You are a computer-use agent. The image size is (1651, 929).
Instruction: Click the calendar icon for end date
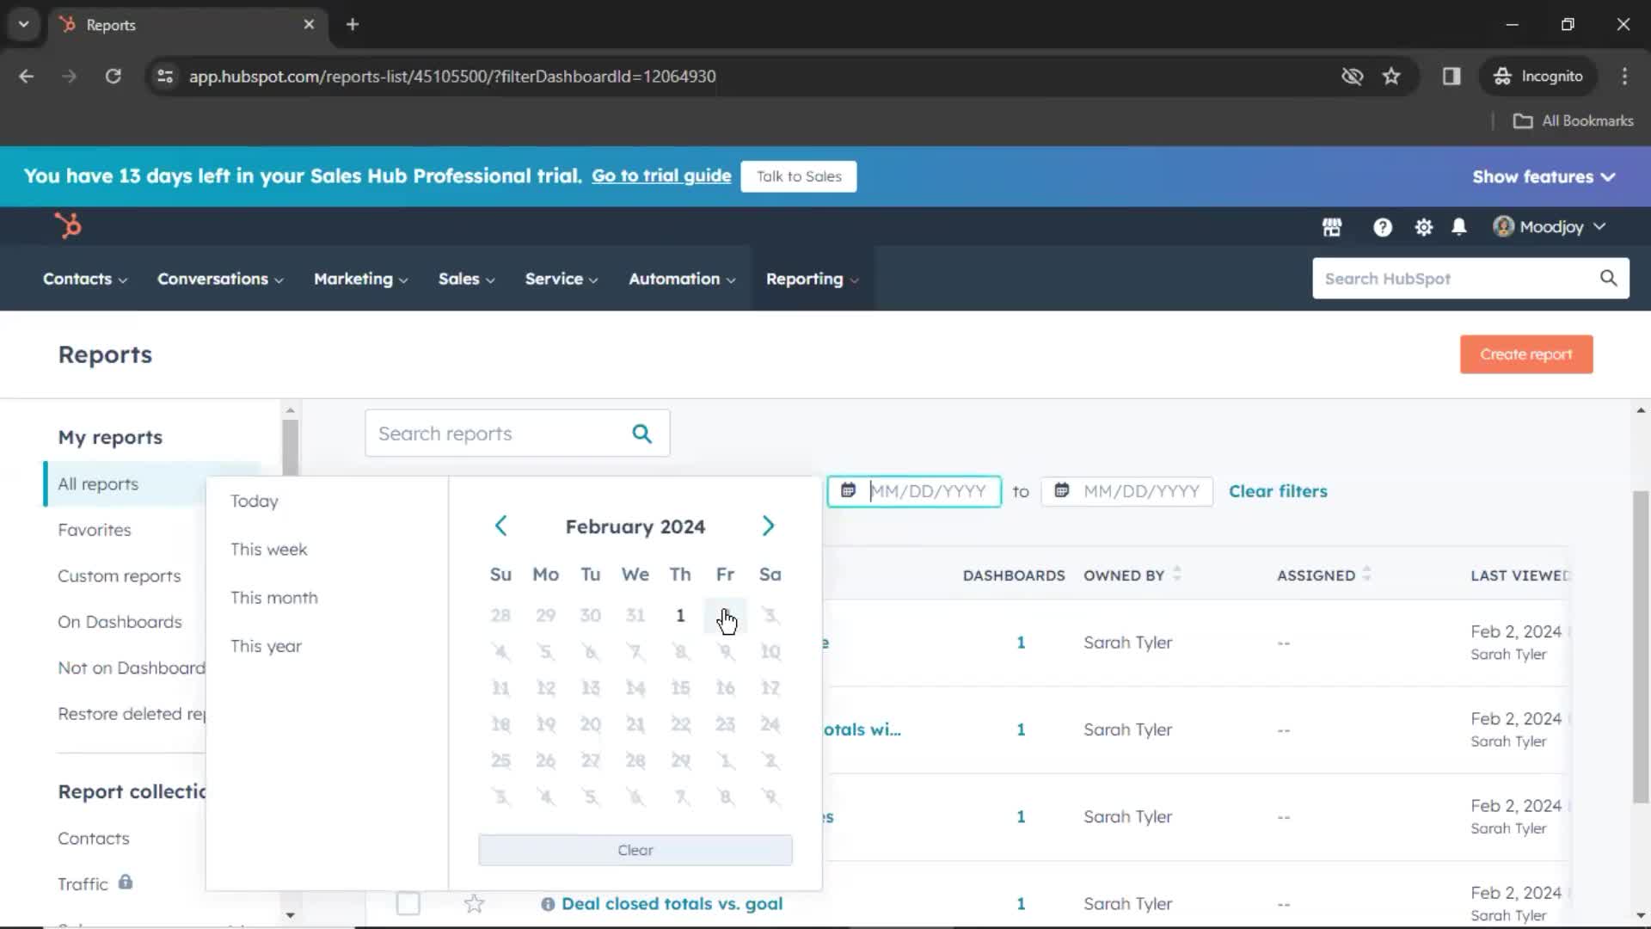(1061, 490)
